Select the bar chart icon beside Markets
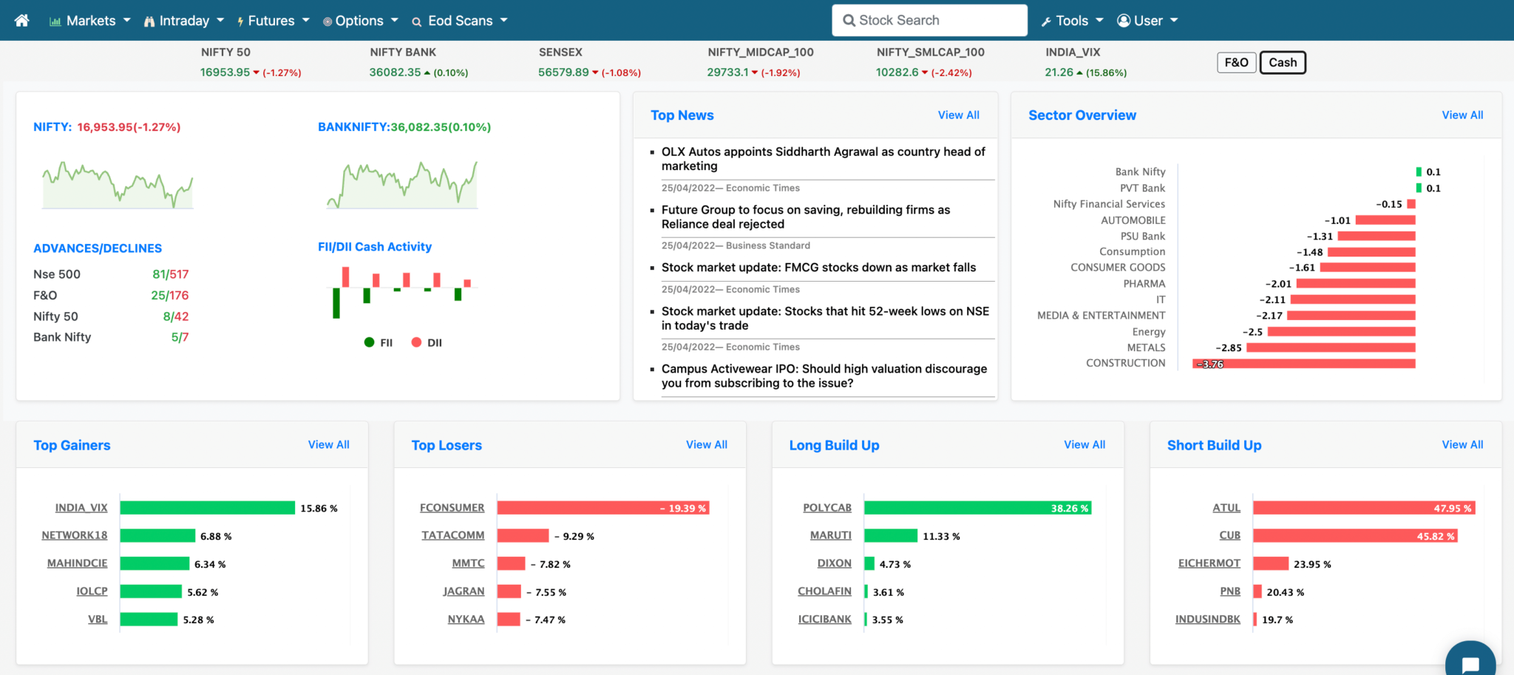This screenshot has width=1514, height=675. coord(55,20)
